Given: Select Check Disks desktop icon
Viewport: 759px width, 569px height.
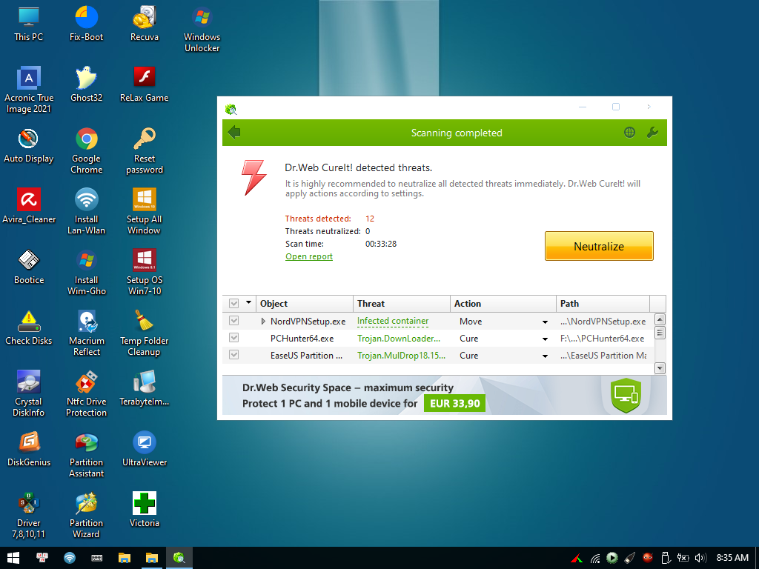Looking at the screenshot, I should click(x=29, y=328).
